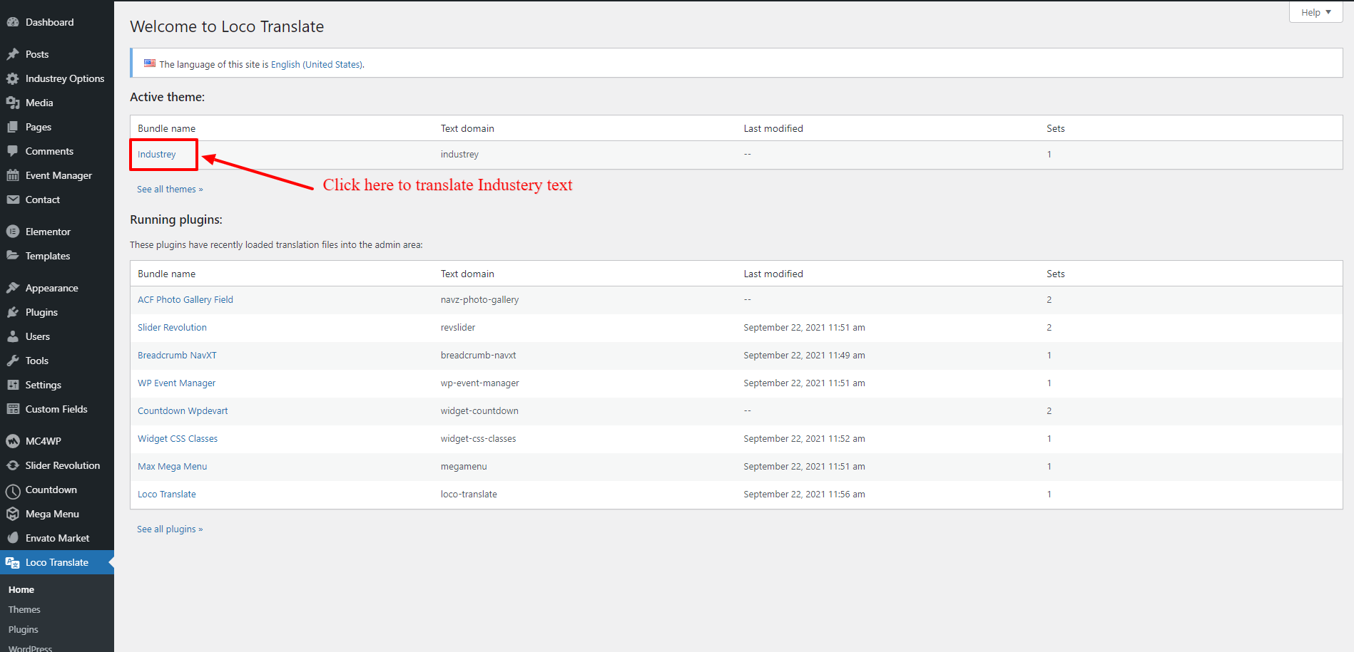Viewport: 1354px width, 652px height.
Task: Click the Envato Market leaf icon
Action: [13, 538]
